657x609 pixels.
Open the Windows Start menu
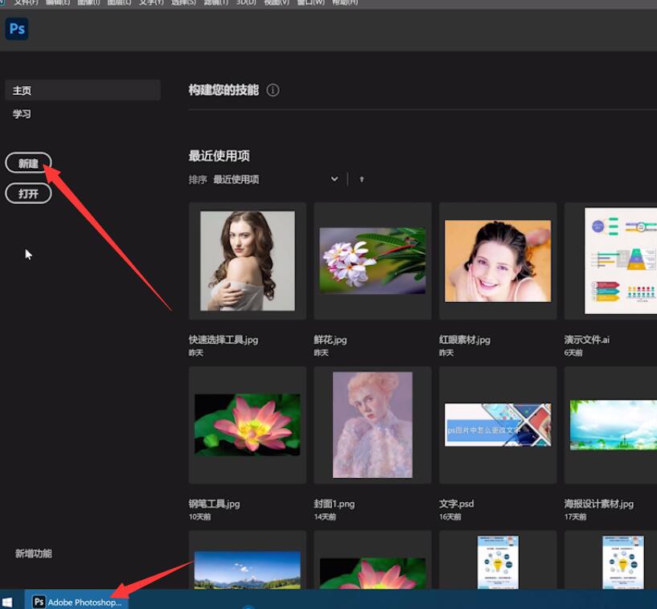click(x=6, y=602)
